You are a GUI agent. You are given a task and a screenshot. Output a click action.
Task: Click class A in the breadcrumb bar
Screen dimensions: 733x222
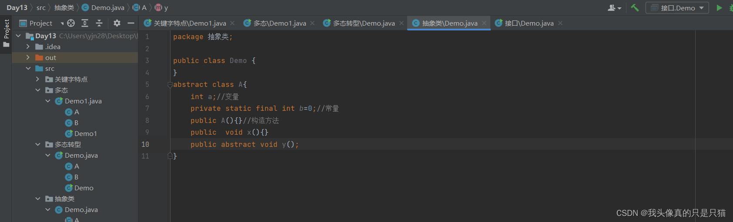pos(140,7)
